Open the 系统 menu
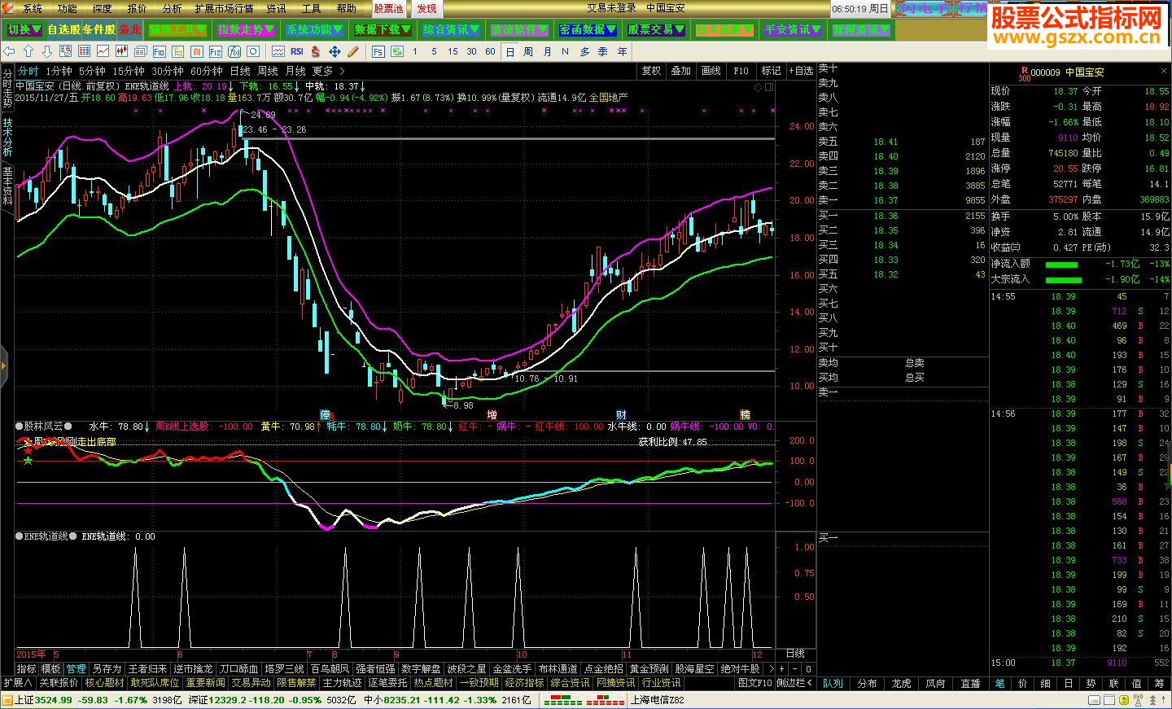The width and height of the screenshot is (1172, 709). click(32, 8)
